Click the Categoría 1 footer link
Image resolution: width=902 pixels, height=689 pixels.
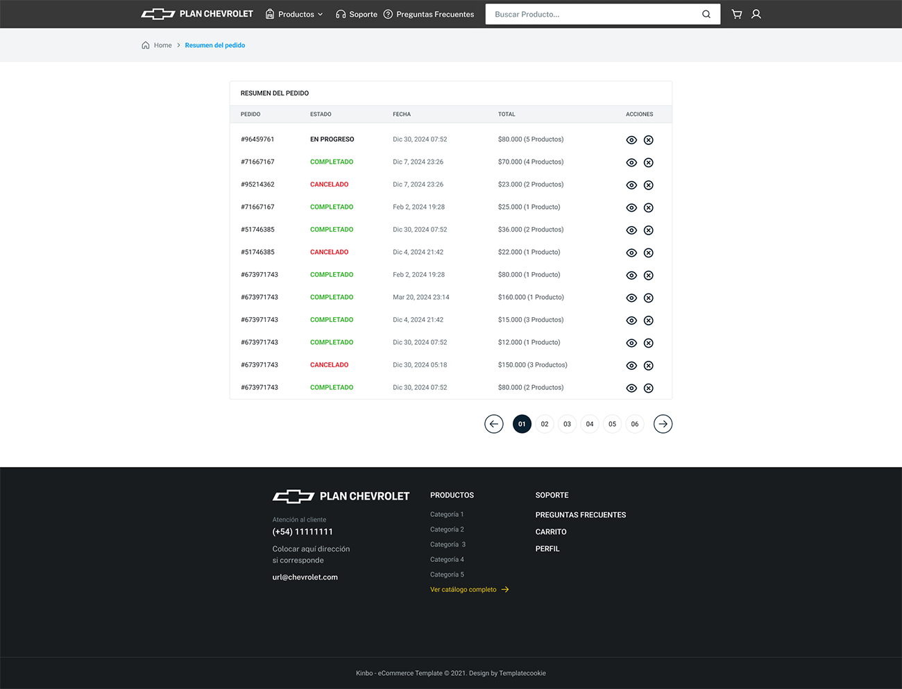[447, 514]
